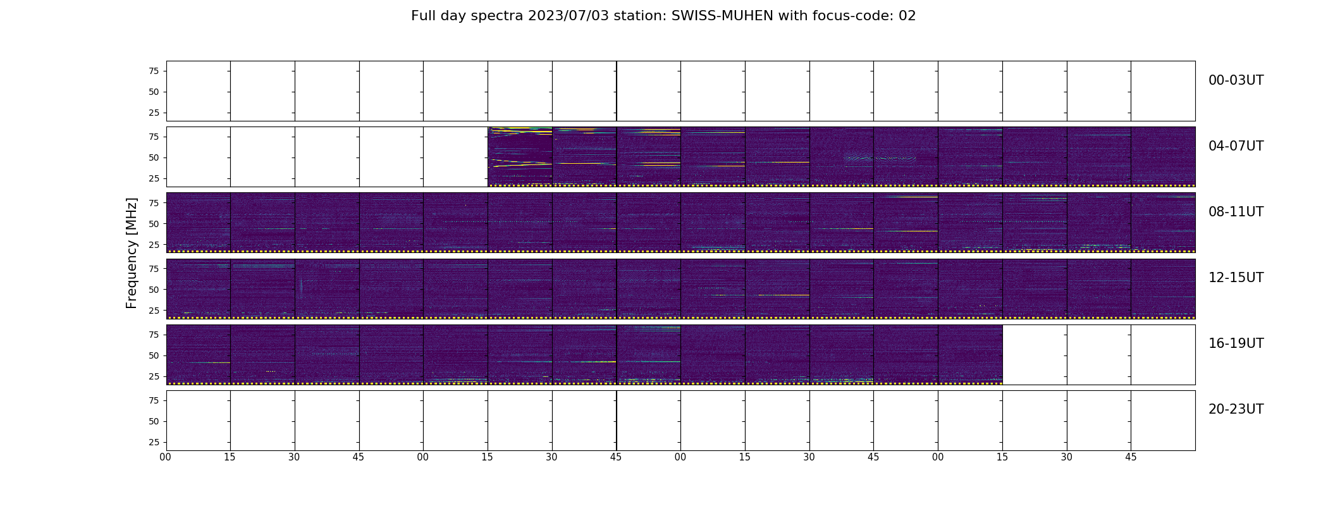Open the 11:45 spectrum block in 08-11UT row
This screenshot has width=1328, height=506.
[x=1163, y=223]
